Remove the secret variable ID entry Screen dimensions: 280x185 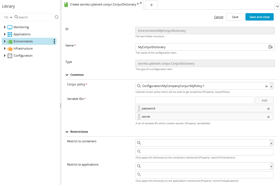(268, 117)
